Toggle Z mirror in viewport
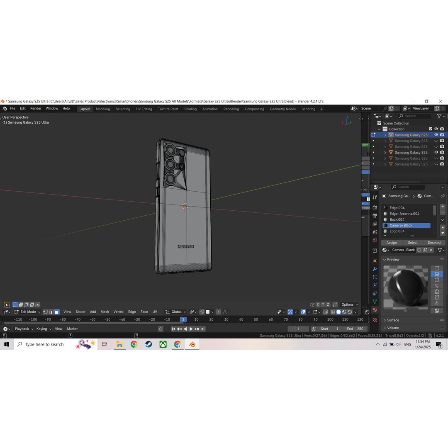The height and width of the screenshot is (448, 448). 328,304
